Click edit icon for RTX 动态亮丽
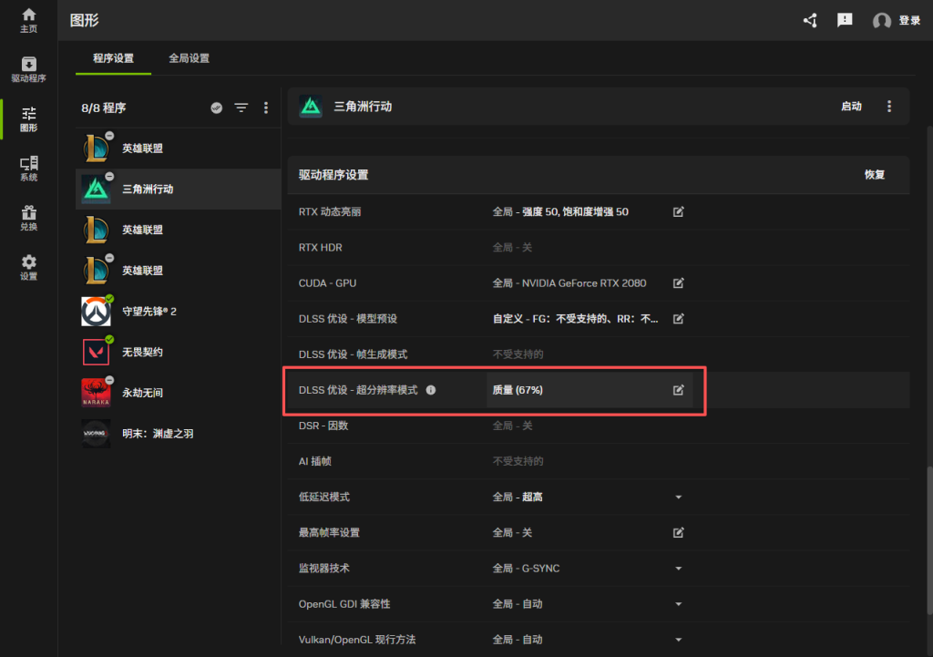 pyautogui.click(x=678, y=211)
